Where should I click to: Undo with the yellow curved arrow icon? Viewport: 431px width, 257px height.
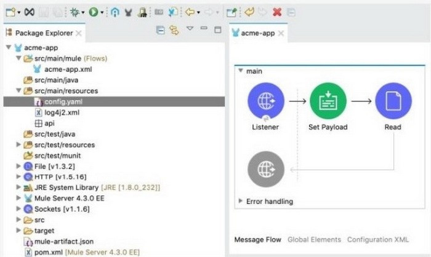pos(249,12)
